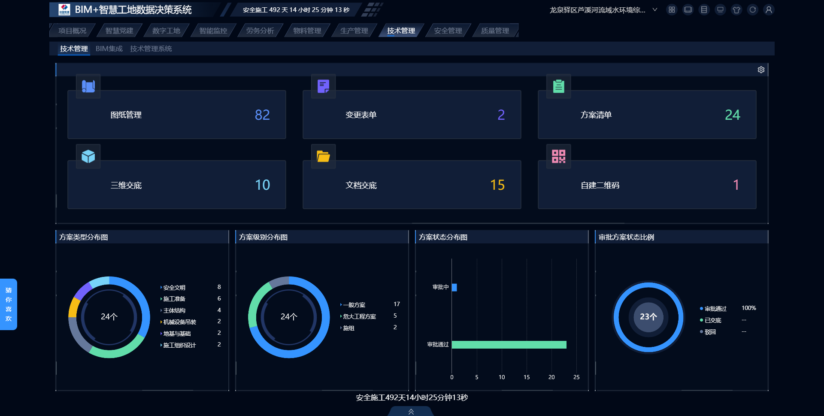Open the settings gear on the panel

tap(761, 70)
